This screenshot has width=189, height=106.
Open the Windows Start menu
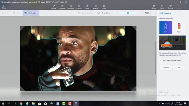3,104
